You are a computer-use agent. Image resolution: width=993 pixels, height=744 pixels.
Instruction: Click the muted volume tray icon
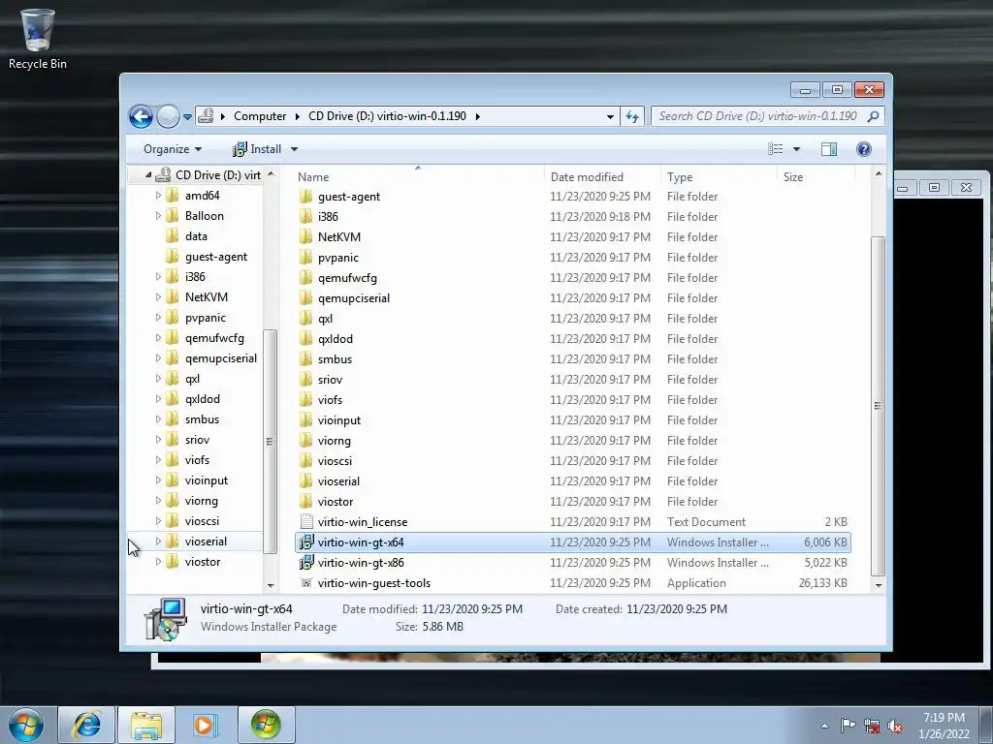click(895, 727)
